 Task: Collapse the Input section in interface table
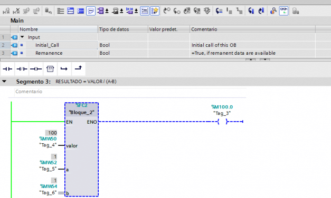pyautogui.click(x=22, y=37)
